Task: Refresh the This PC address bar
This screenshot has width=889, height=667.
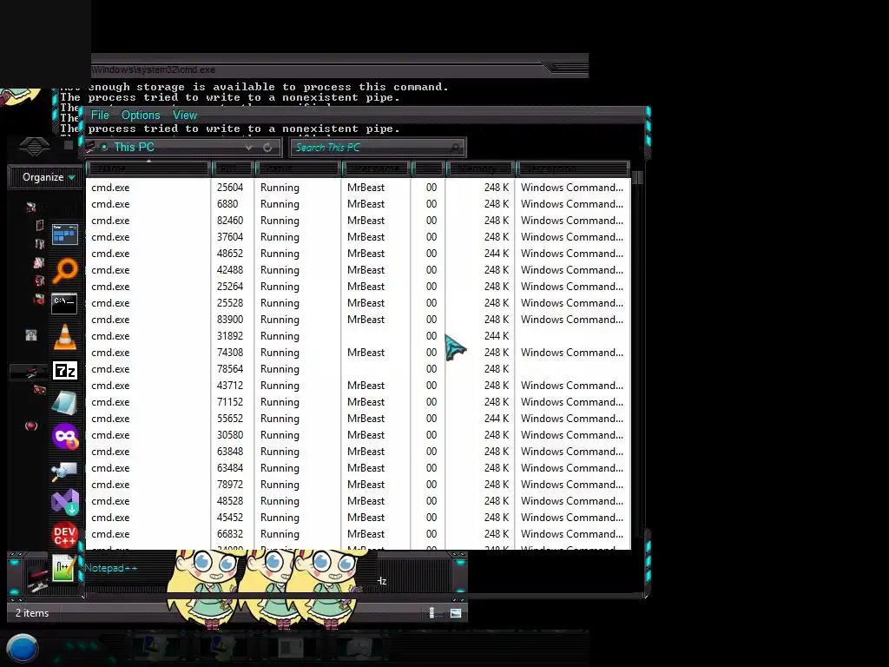Action: 267,148
